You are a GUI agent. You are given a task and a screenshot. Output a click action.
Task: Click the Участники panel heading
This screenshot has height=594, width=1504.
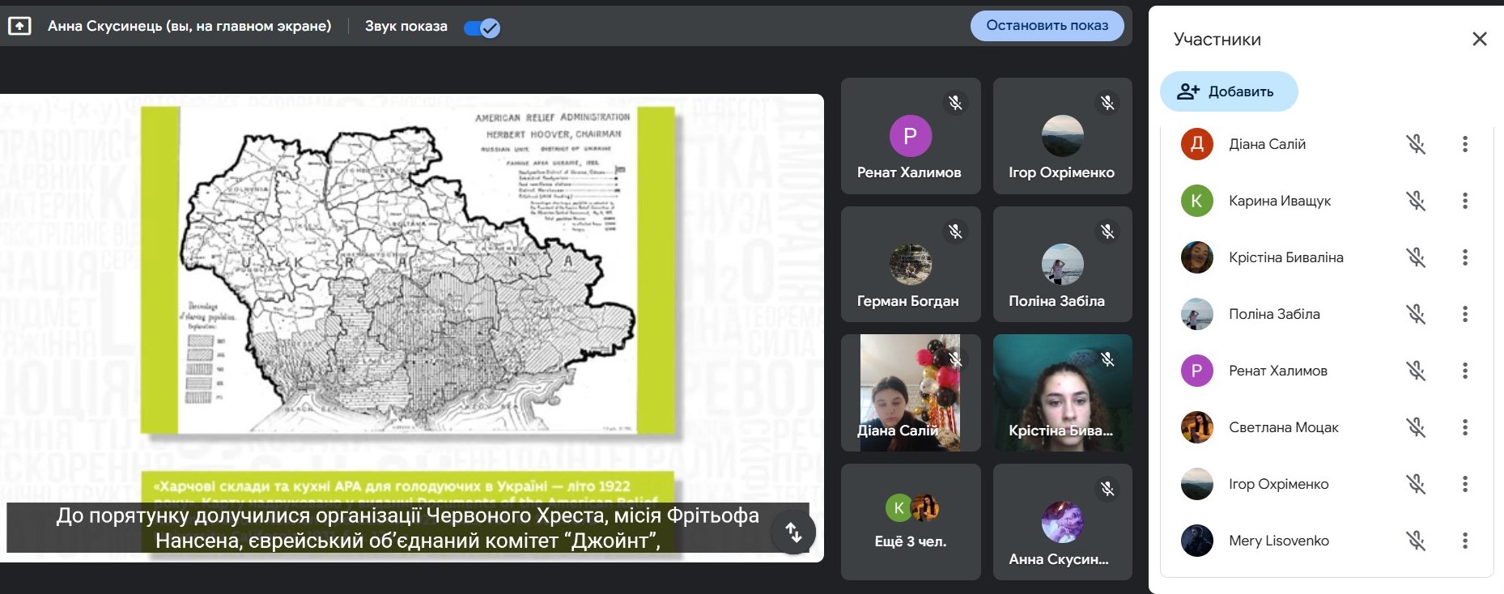[x=1217, y=40]
